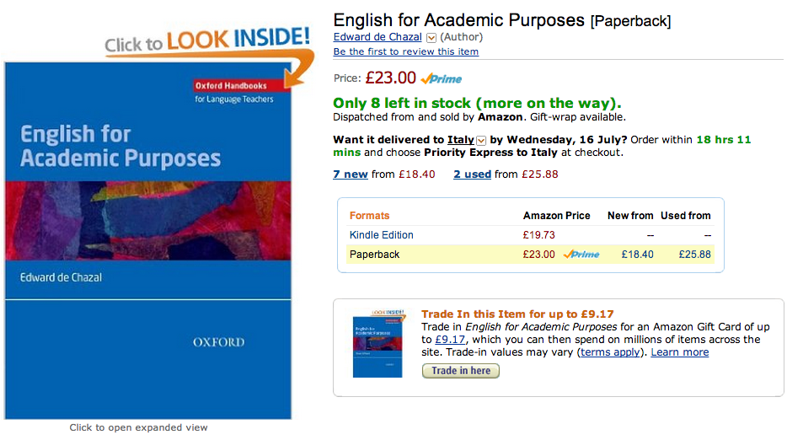Image resolution: width=787 pixels, height=440 pixels.
Task: Open the large book cover image
Action: click(x=148, y=240)
